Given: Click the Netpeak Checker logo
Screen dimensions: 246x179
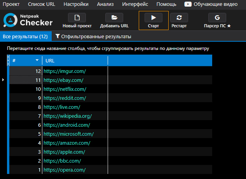Looking at the screenshot, I should click(28, 20).
